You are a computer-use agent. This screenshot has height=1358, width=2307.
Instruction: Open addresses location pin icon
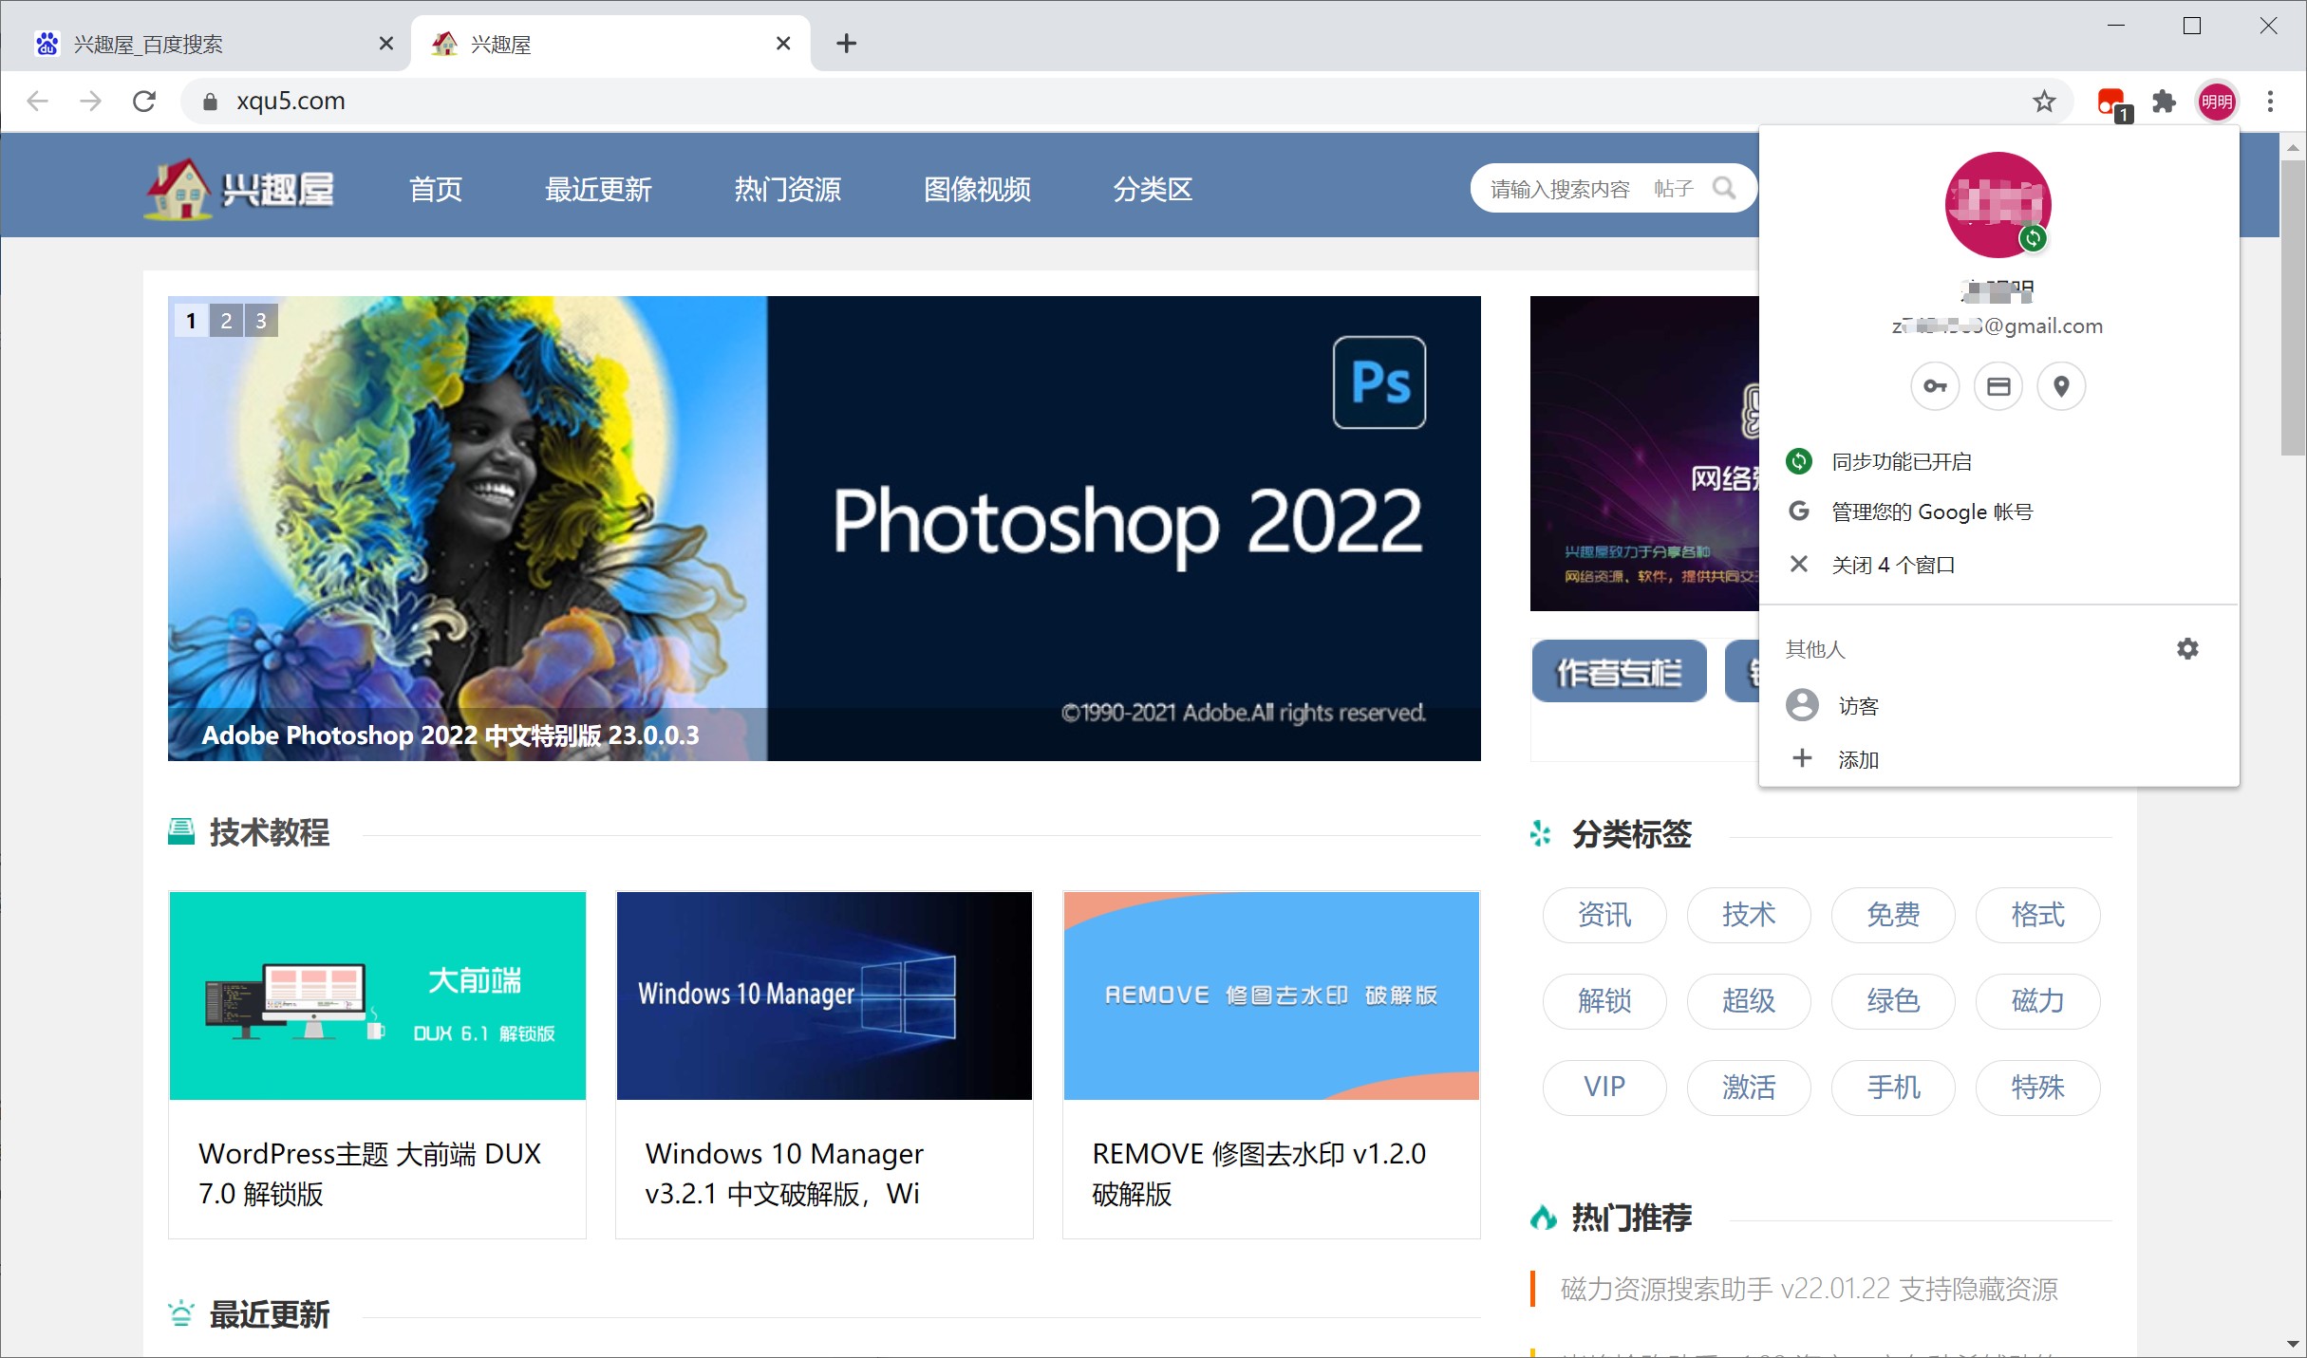point(2061,386)
